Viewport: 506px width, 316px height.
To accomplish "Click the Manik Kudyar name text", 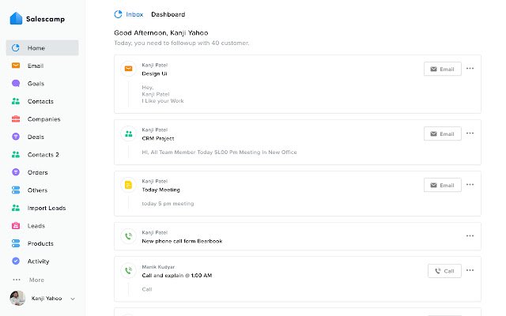I will tap(158, 267).
